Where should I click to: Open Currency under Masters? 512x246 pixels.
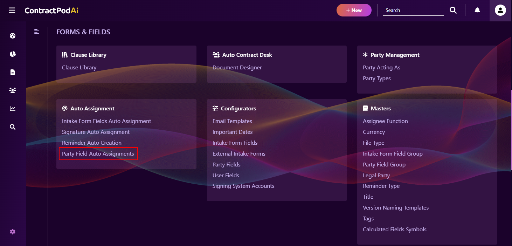(374, 132)
